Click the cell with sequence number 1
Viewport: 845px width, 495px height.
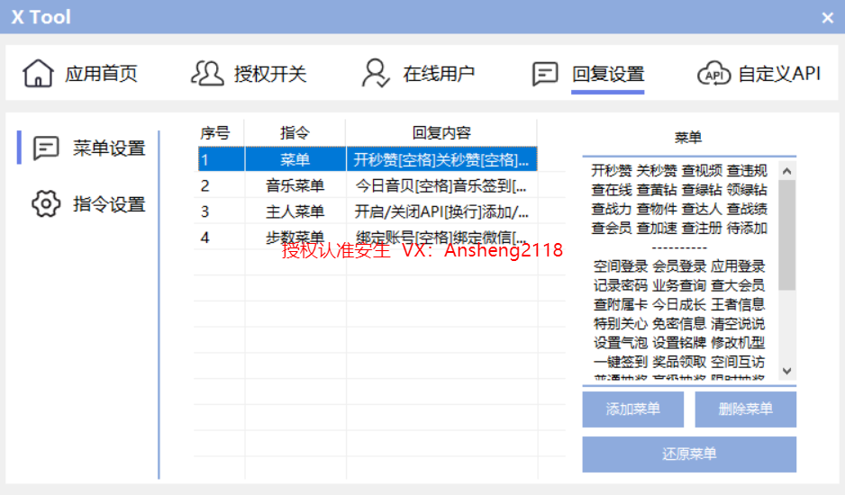pyautogui.click(x=220, y=159)
